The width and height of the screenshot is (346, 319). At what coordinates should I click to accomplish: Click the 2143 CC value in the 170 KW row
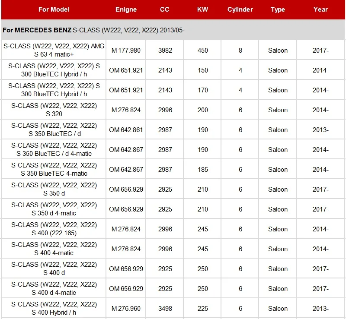[x=165, y=90]
